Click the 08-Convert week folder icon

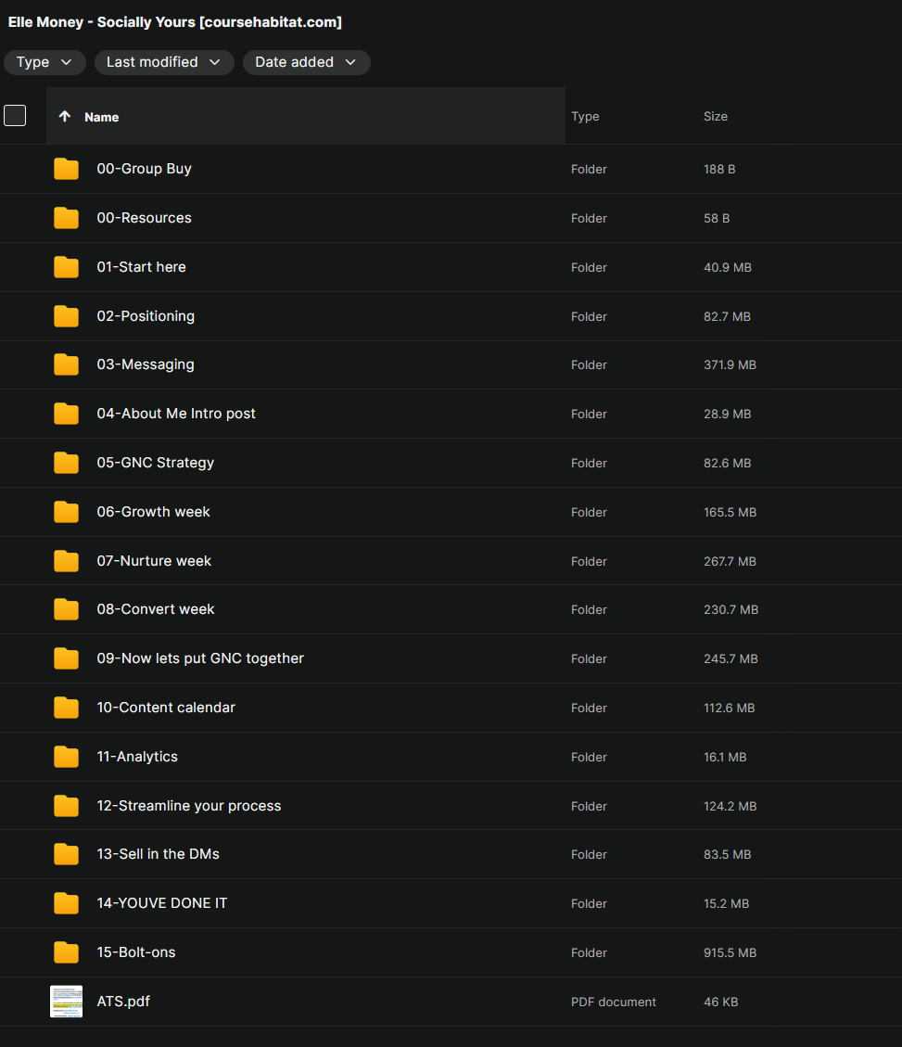pyautogui.click(x=66, y=609)
